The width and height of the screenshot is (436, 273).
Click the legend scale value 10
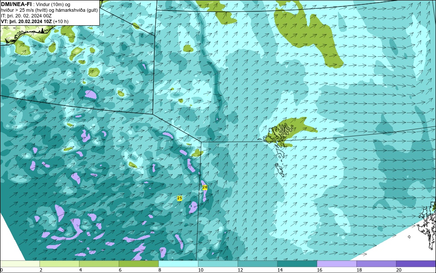[201, 270]
